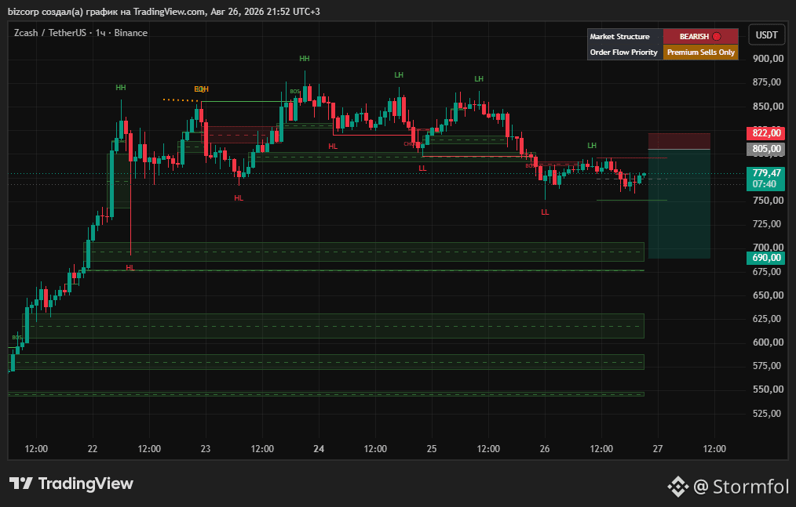Click the 675,00 price axis value
Screen dimensions: 796x507
[768, 272]
